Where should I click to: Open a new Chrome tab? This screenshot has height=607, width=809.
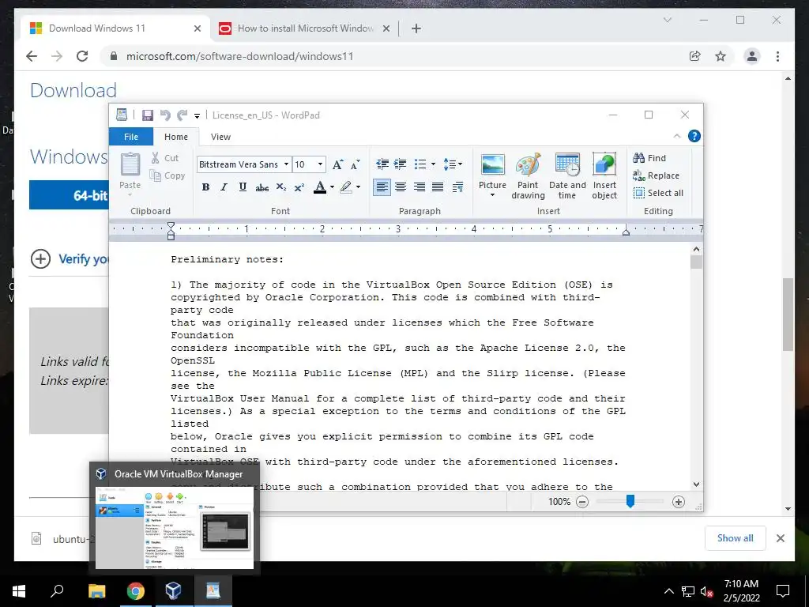pyautogui.click(x=416, y=28)
